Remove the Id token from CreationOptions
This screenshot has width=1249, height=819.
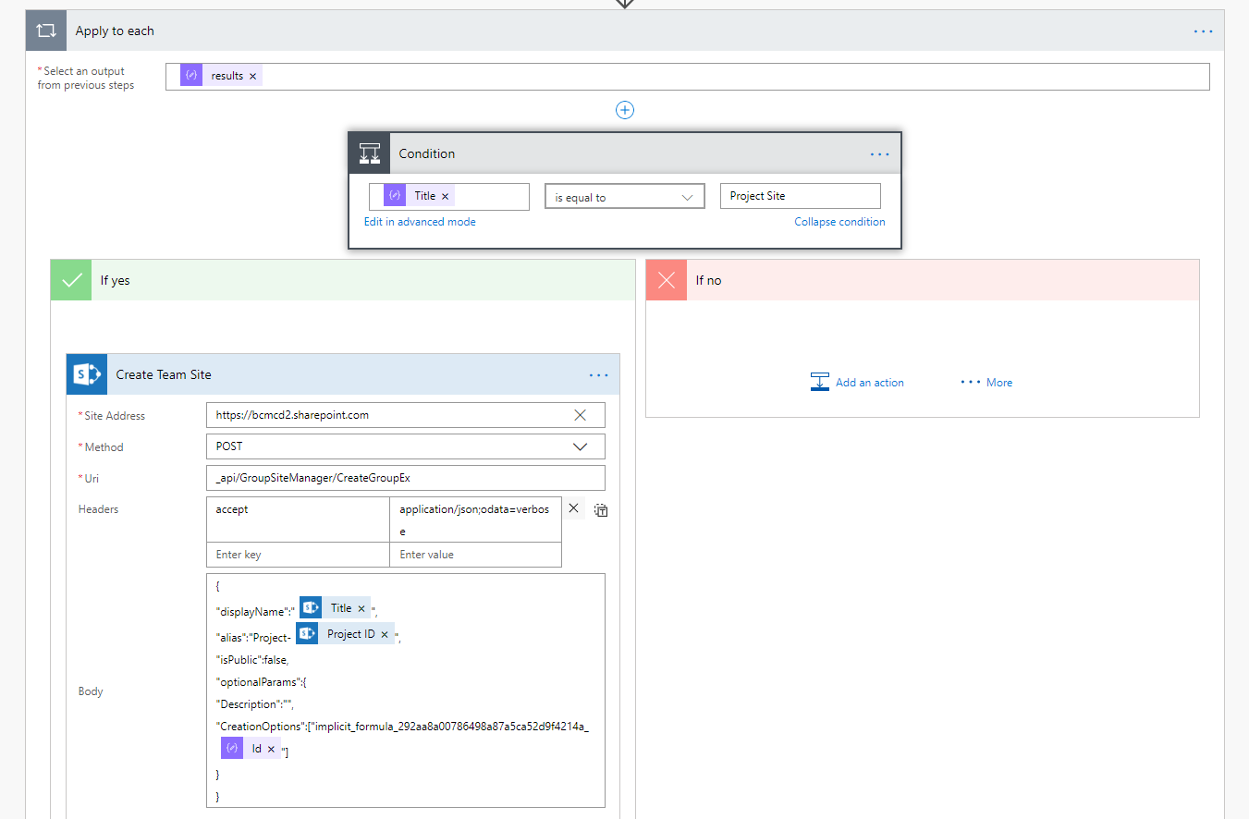271,750
